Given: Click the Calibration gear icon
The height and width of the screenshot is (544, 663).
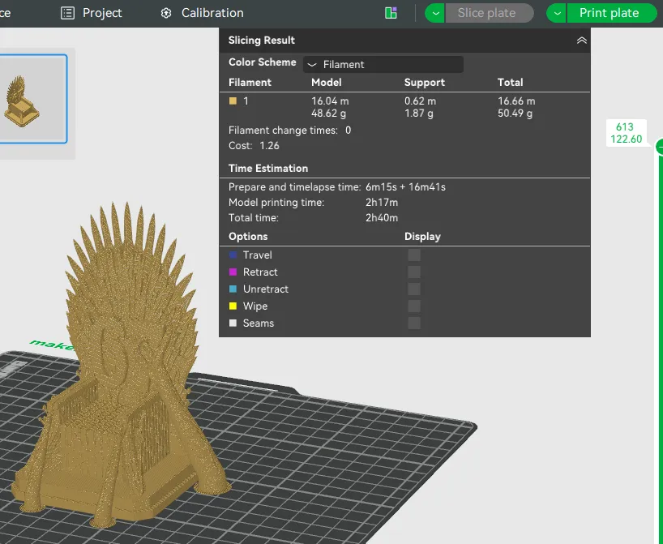Looking at the screenshot, I should tap(166, 13).
